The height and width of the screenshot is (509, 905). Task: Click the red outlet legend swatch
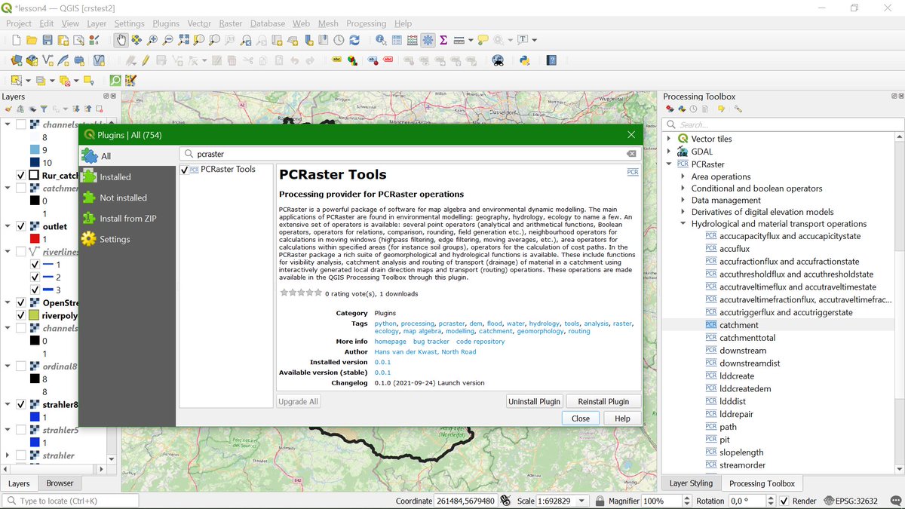tap(35, 239)
